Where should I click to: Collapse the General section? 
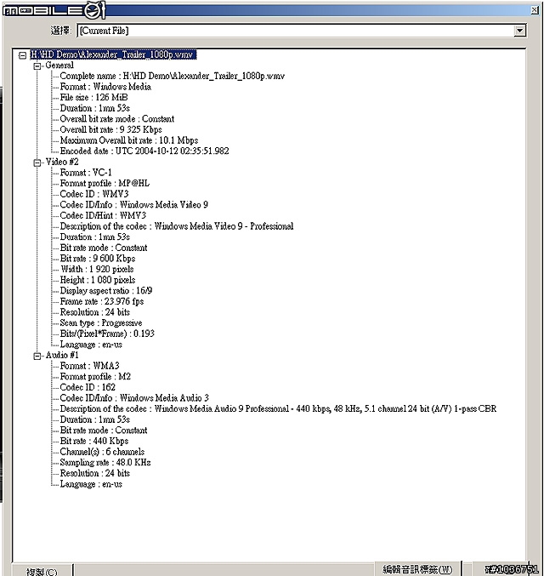[37, 66]
